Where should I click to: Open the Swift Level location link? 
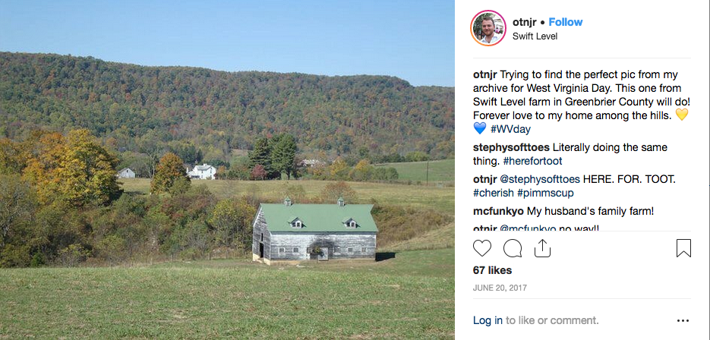[535, 36]
